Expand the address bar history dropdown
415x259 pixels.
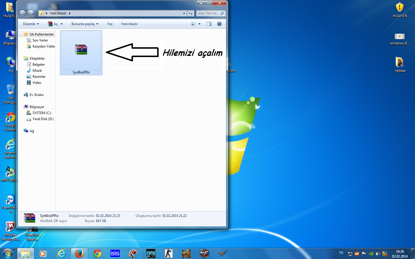click(184, 13)
